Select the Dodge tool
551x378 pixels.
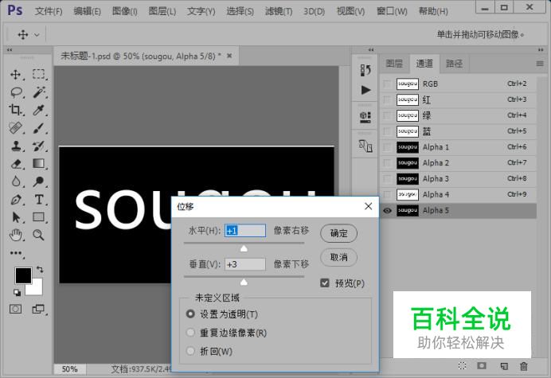(x=39, y=181)
